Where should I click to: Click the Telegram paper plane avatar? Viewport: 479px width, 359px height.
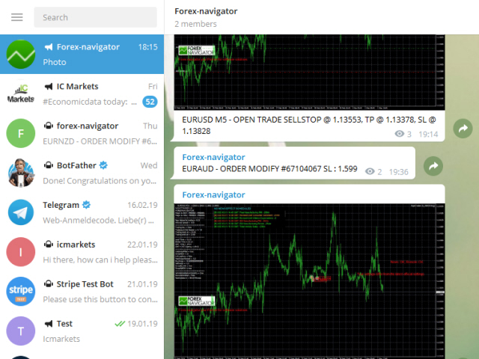(x=21, y=212)
